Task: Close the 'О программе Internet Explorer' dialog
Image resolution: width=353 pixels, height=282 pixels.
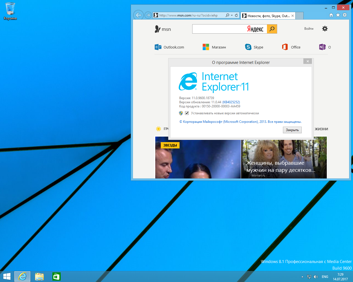Action: (308, 61)
